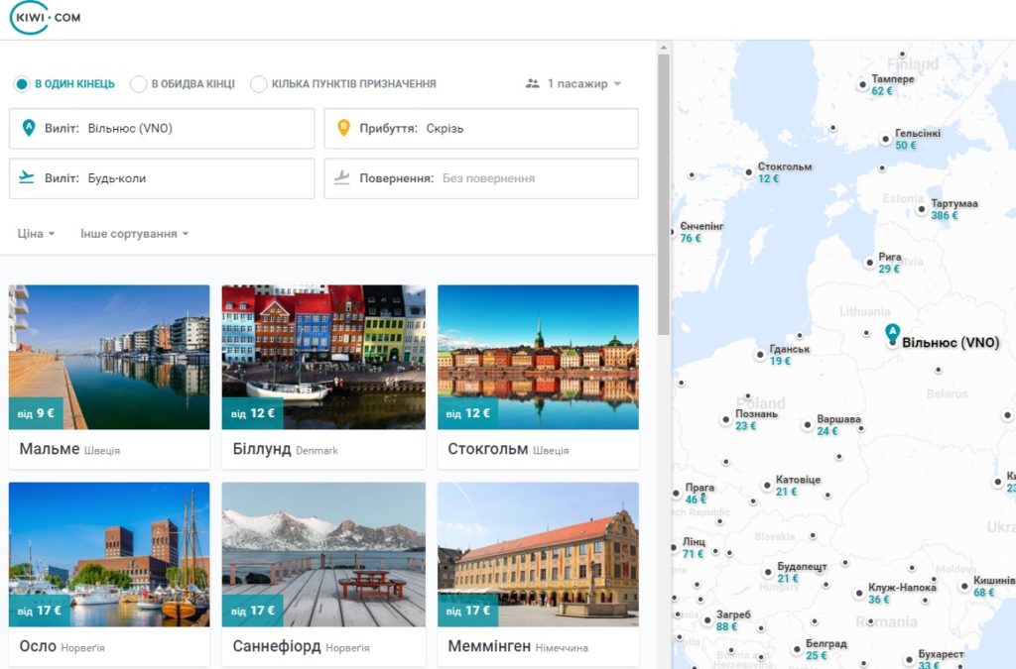Click the Вільнюс (VNO) origin pin on map

point(892,335)
